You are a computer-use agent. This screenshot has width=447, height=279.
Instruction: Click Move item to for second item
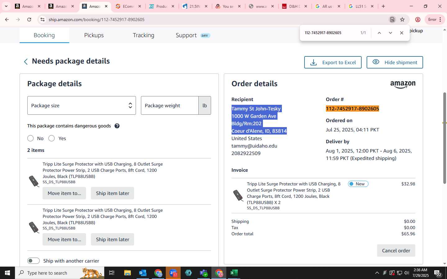point(64,239)
